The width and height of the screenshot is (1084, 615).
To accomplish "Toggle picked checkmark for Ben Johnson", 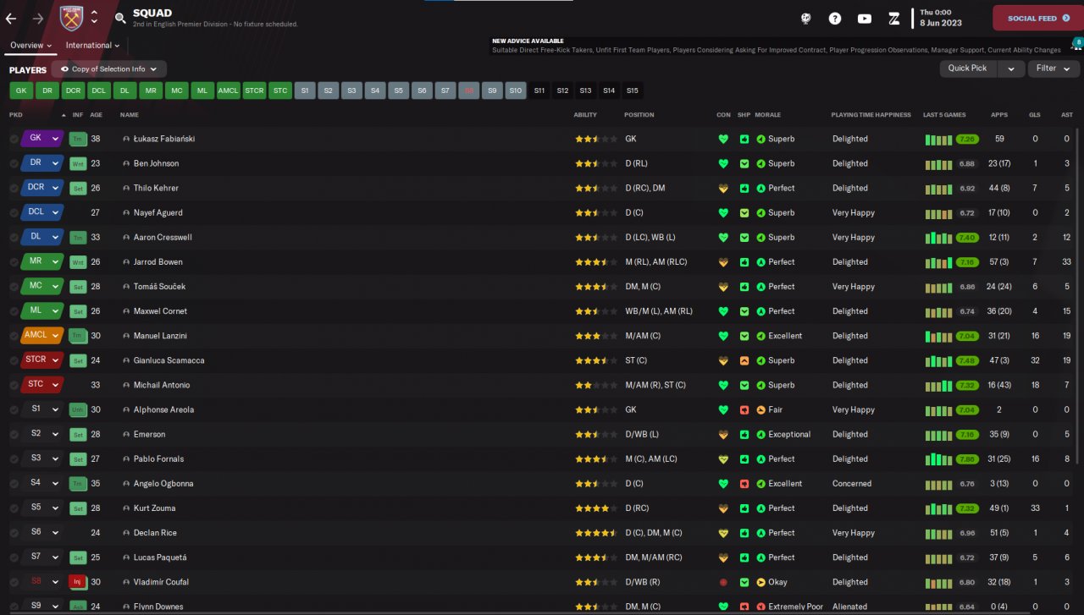I will 14,163.
